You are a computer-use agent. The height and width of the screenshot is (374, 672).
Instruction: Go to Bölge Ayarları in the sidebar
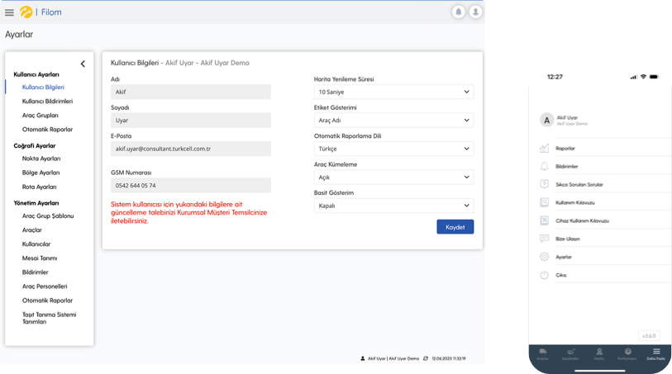pos(41,173)
